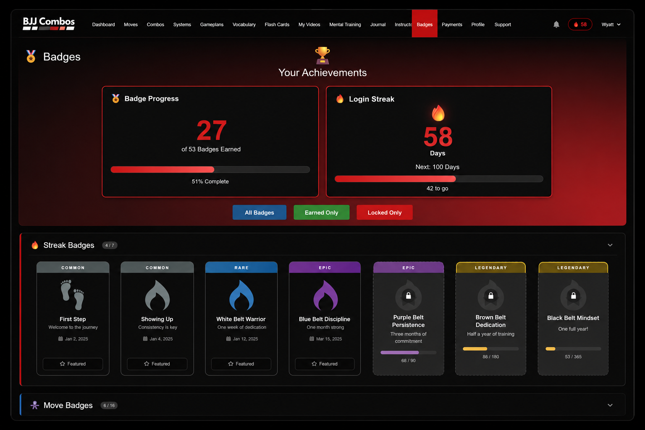Open the notifications bell

556,24
